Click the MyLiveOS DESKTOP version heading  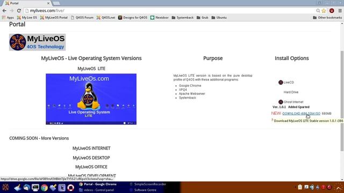click(91, 158)
